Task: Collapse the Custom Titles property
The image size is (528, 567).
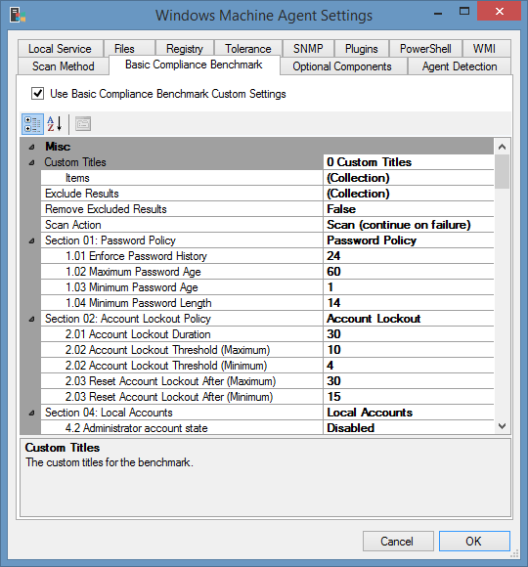Action: coord(32,162)
